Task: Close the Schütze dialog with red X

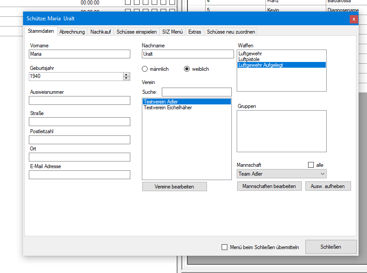Action: 353,19
